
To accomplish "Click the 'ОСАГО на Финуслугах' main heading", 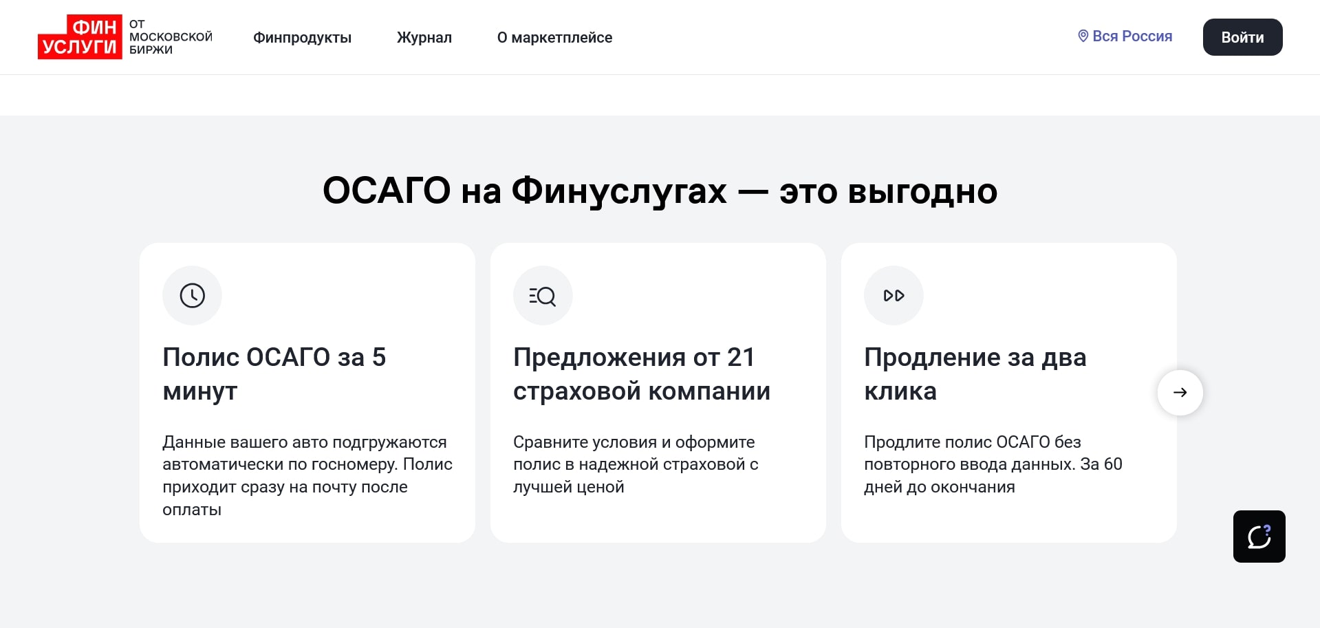I will 660,191.
